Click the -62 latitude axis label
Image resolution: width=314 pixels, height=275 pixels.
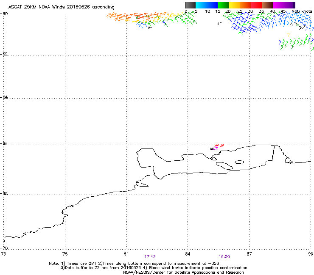[4, 54]
